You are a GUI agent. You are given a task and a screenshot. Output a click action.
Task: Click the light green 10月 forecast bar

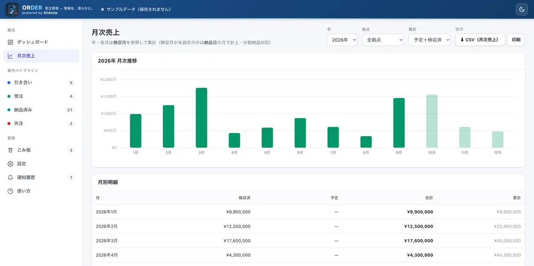(432, 121)
